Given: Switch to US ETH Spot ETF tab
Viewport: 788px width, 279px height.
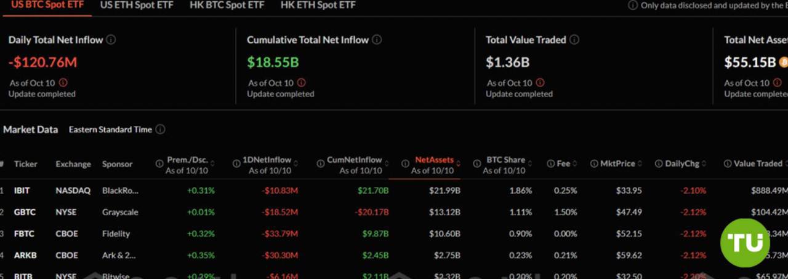Looking at the screenshot, I should pyautogui.click(x=136, y=5).
